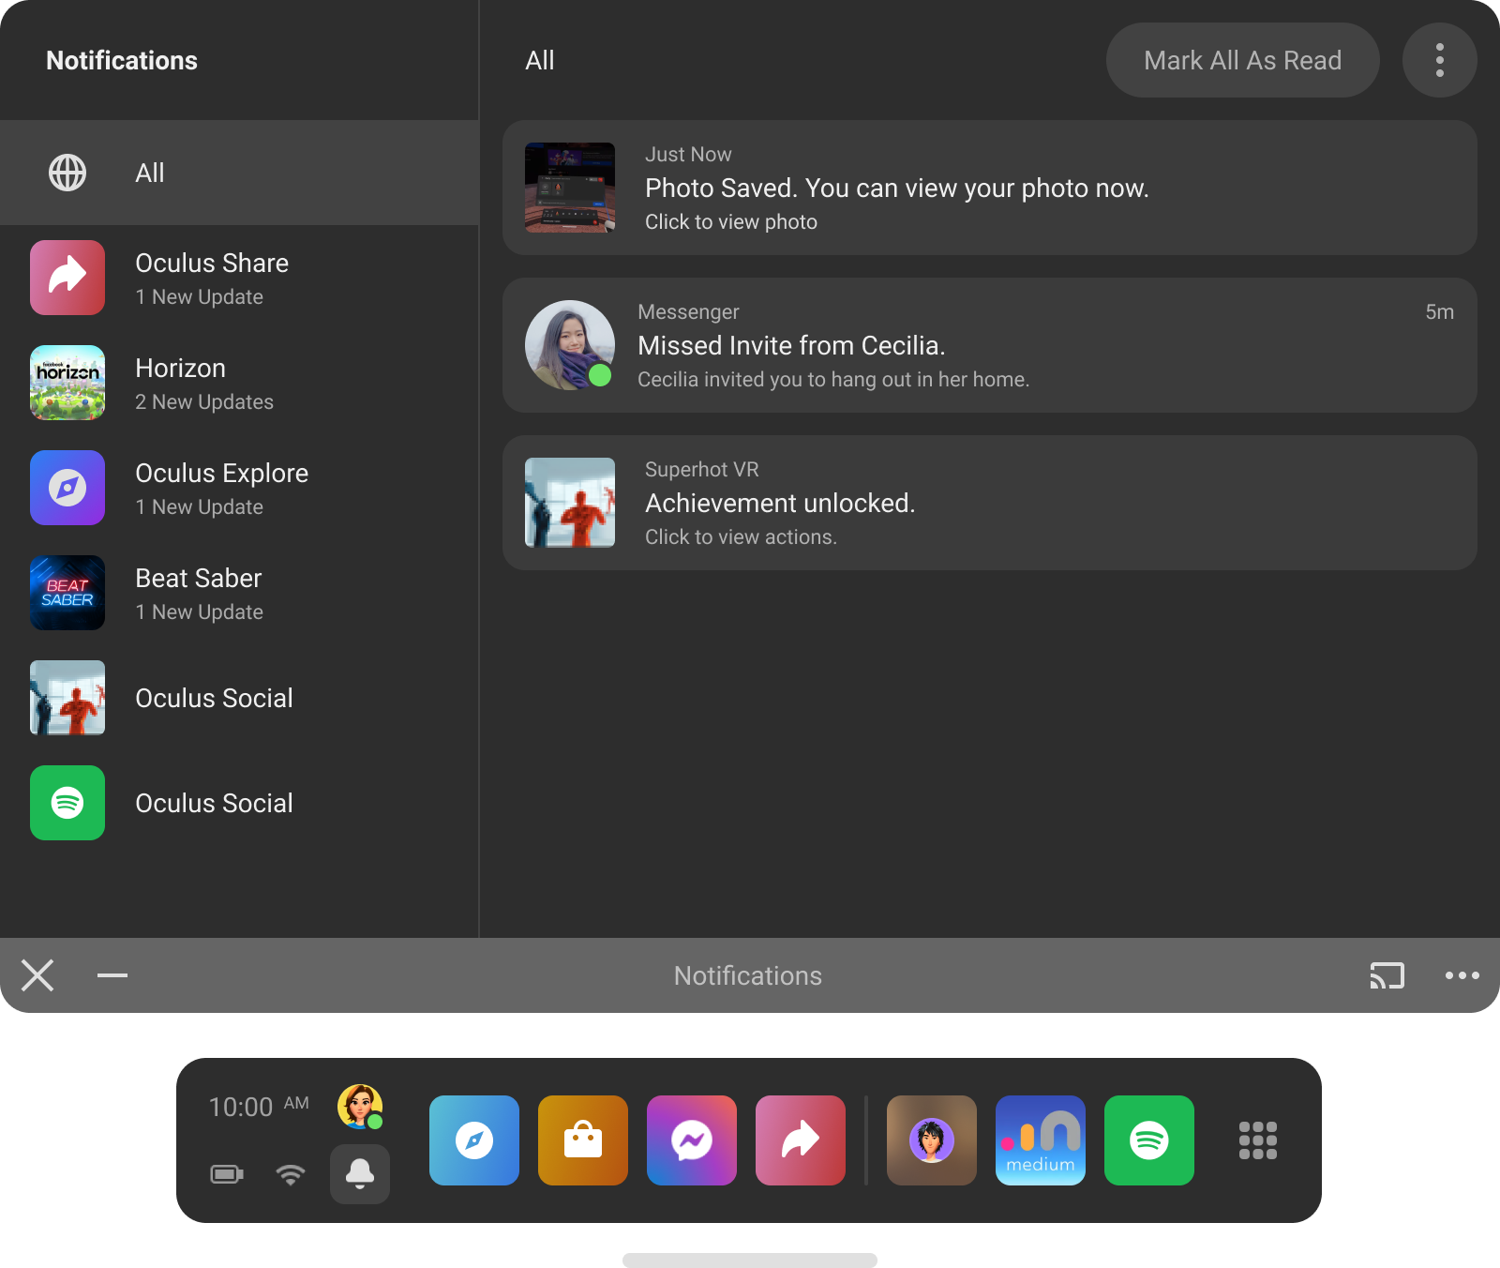This screenshot has width=1500, height=1268.
Task: Open the Store shopping bag in dock
Action: 583,1140
